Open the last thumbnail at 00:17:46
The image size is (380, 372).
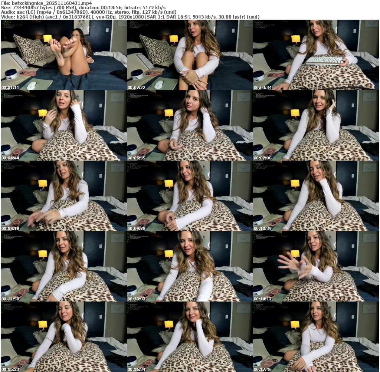point(316,337)
